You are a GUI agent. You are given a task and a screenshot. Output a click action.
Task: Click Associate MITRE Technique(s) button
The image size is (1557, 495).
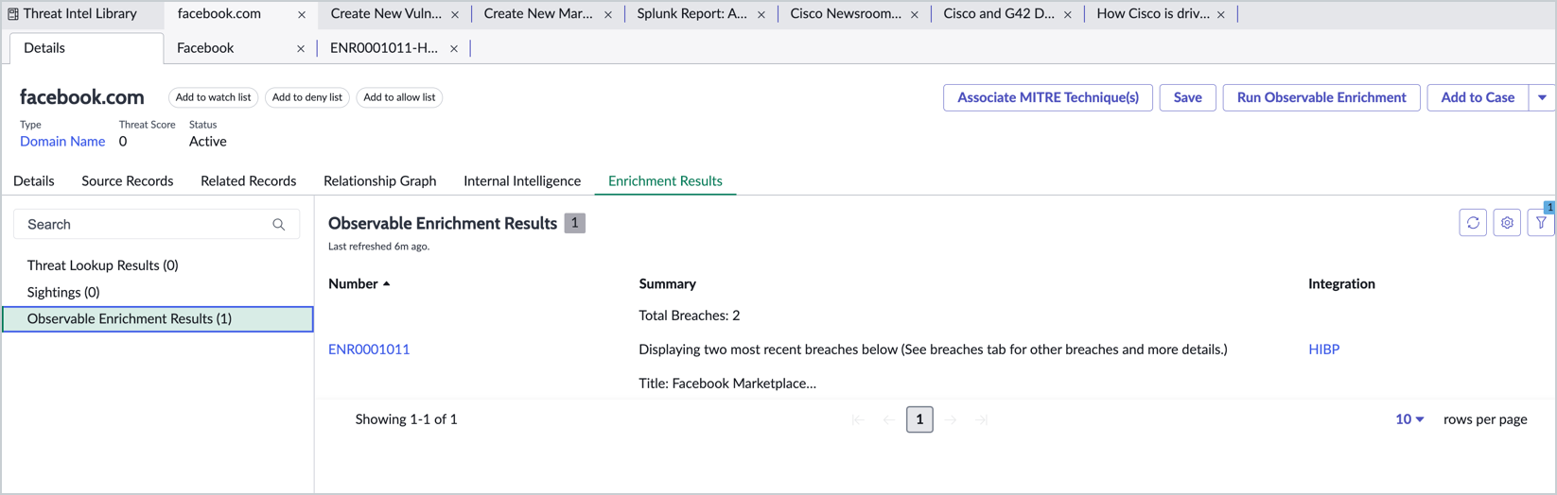pos(1048,97)
